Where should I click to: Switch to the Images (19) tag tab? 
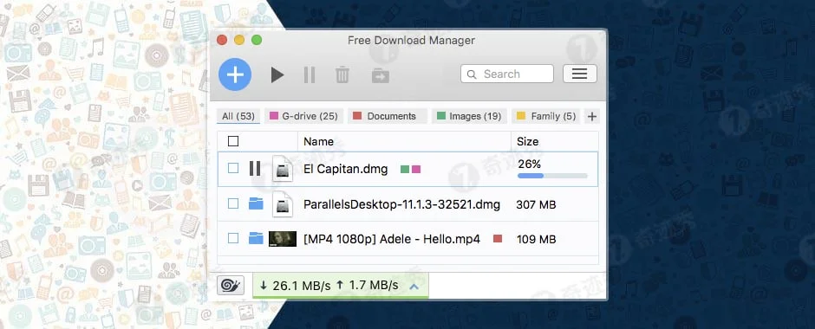[x=469, y=116]
